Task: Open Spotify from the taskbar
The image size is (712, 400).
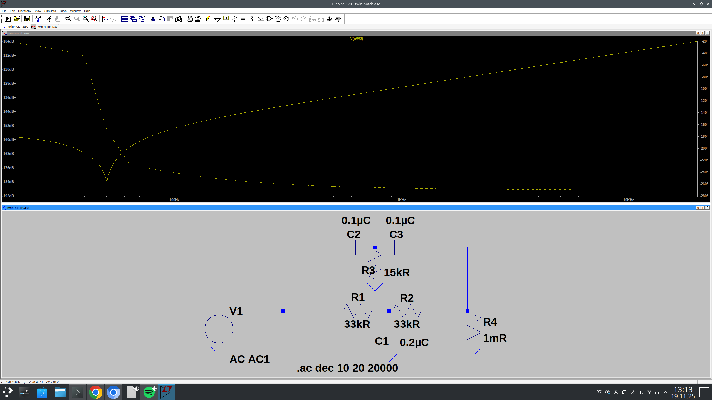Action: [x=149, y=392]
